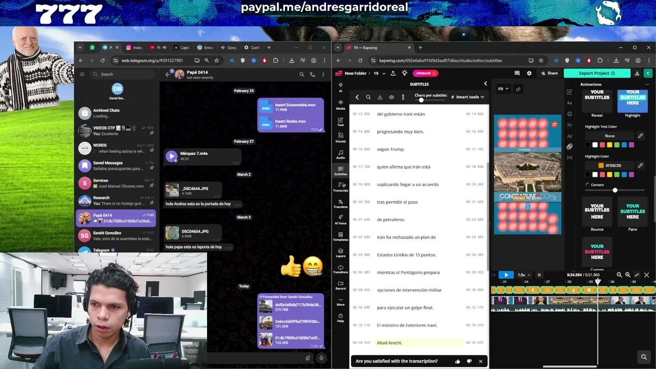Start a call with Papá 0414
The width and height of the screenshot is (656, 369).
point(312,74)
